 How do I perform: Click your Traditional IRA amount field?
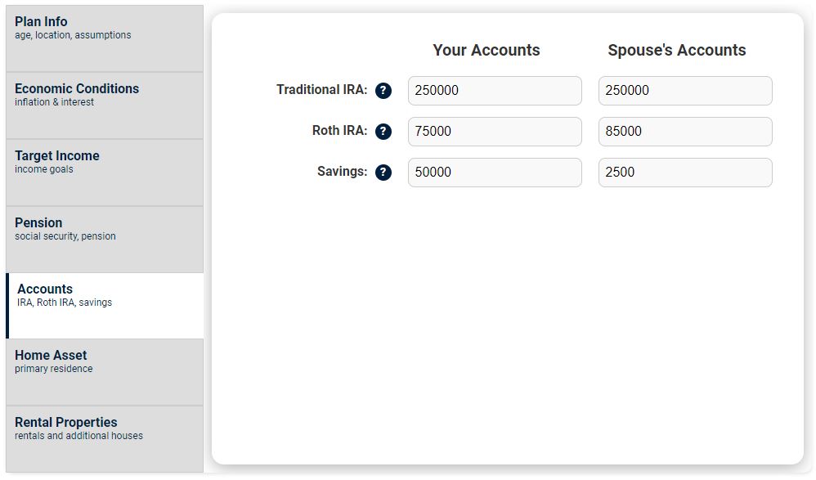pos(495,91)
